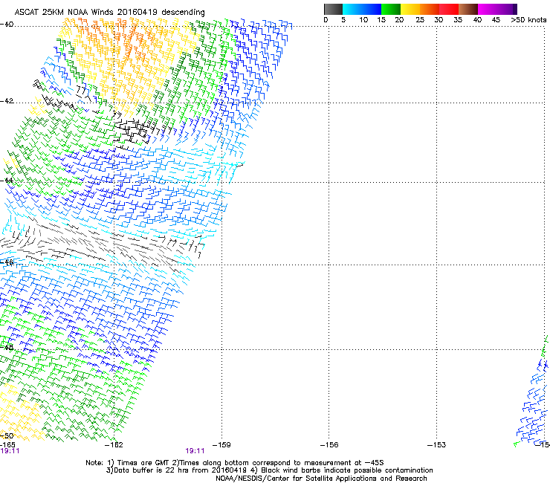
Task: Click the gray 0–5 knots legend swatch
Action: point(333,9)
